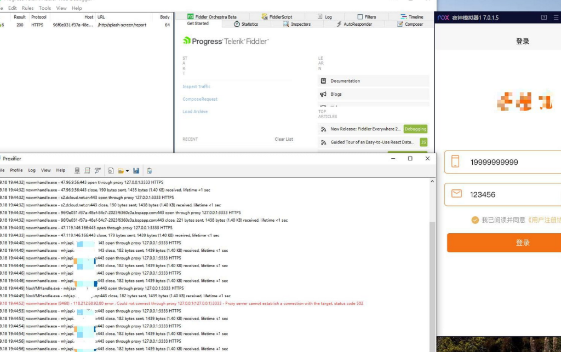Click the Inspect Traffic link
This screenshot has height=352, width=561.
click(197, 87)
